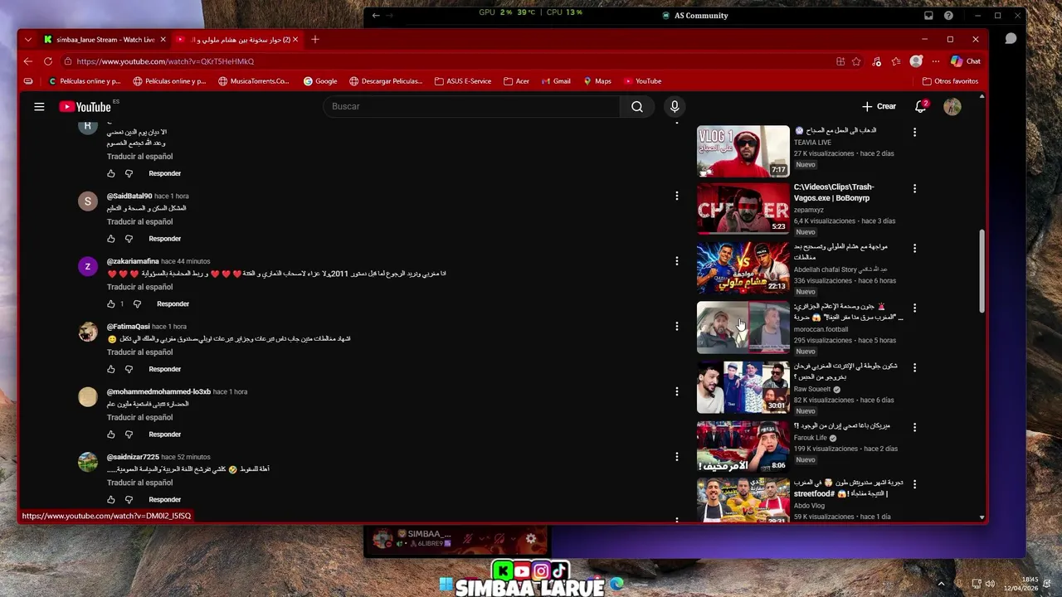Viewport: 1062px width, 597px height.
Task: Open the Abdellah chafai Story video thumbnail
Action: coord(743,268)
